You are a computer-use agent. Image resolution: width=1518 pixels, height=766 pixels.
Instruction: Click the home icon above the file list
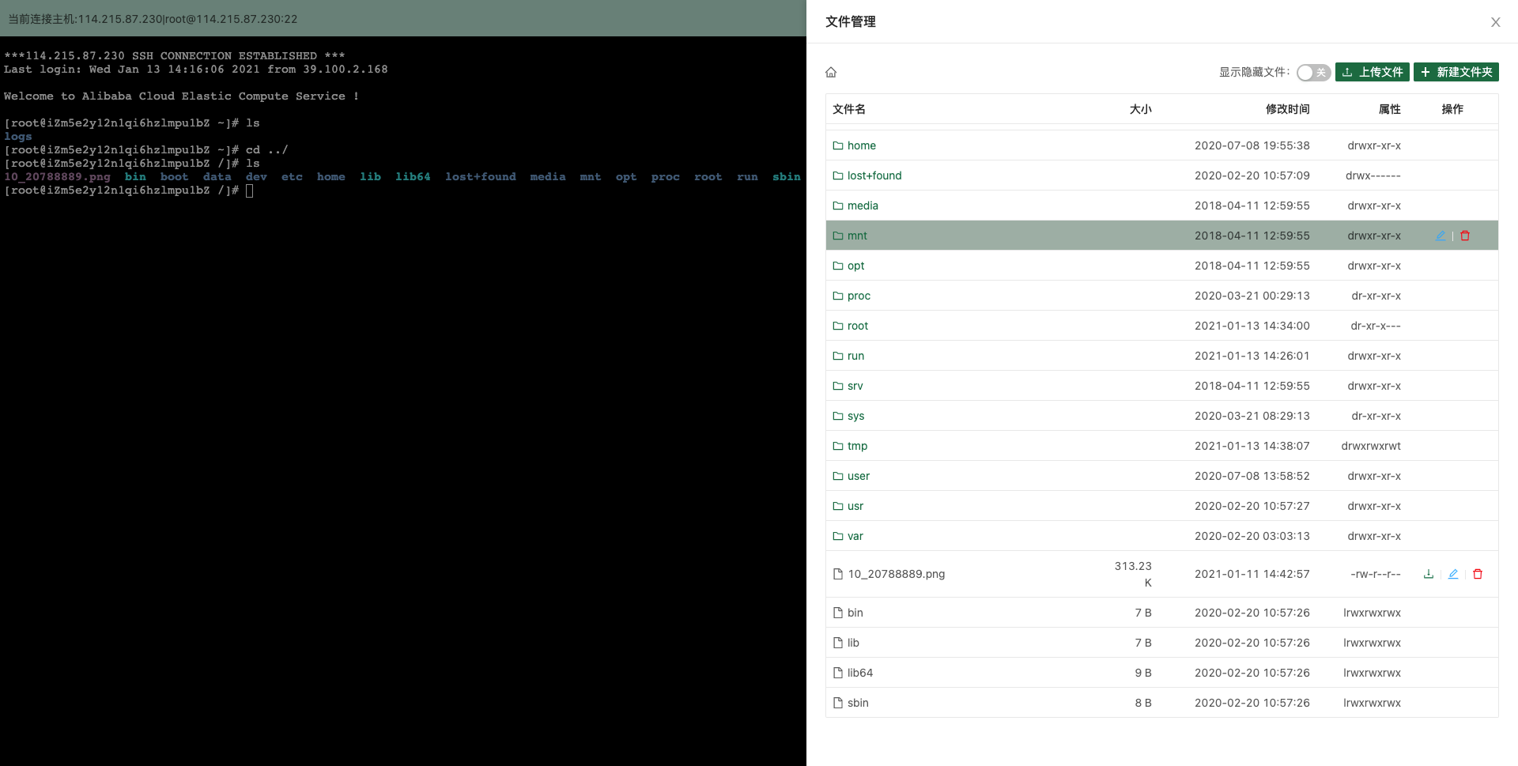(831, 72)
